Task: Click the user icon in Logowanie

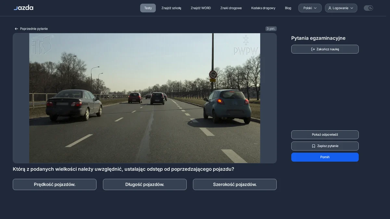Action: click(330, 8)
